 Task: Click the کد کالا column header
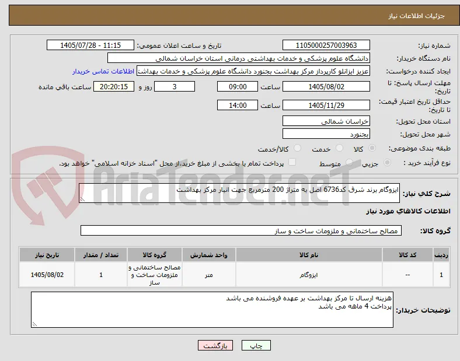pyautogui.click(x=407, y=255)
